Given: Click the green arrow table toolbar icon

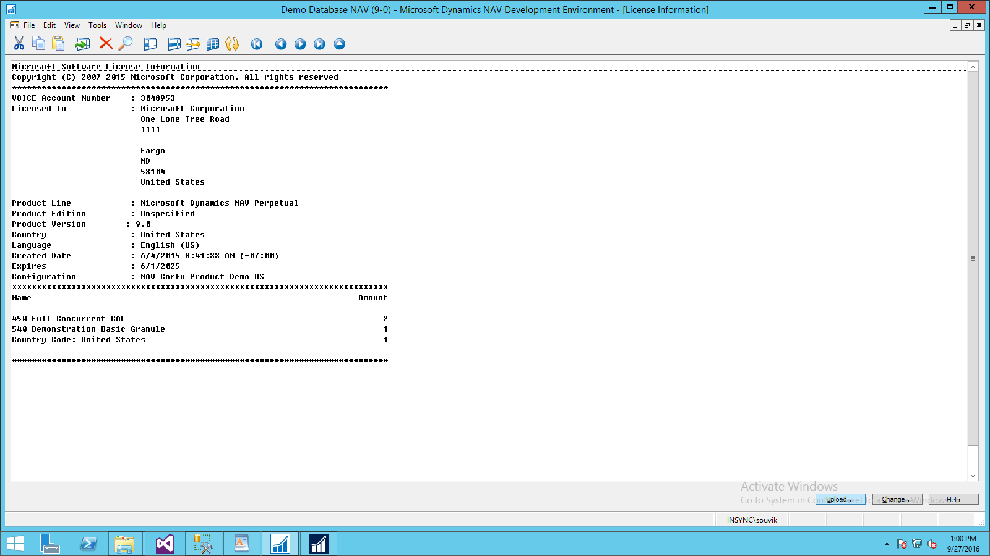Looking at the screenshot, I should [x=82, y=43].
